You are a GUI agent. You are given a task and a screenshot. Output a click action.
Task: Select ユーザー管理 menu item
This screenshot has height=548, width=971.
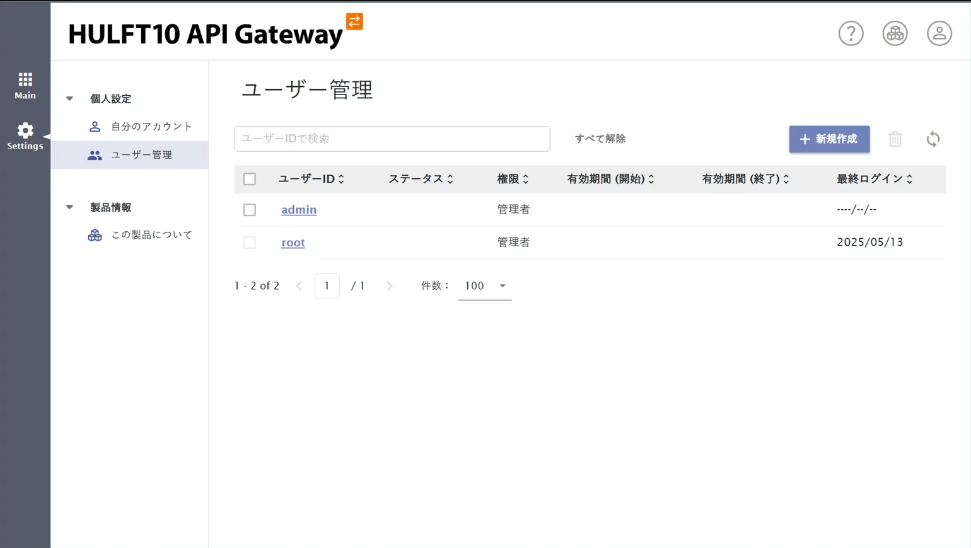tap(129, 155)
